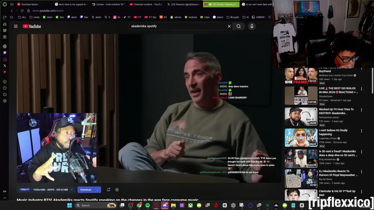Open 'I can't believe it's finally happening' video
Viewport: 374px width, 210px height.
tap(333, 132)
